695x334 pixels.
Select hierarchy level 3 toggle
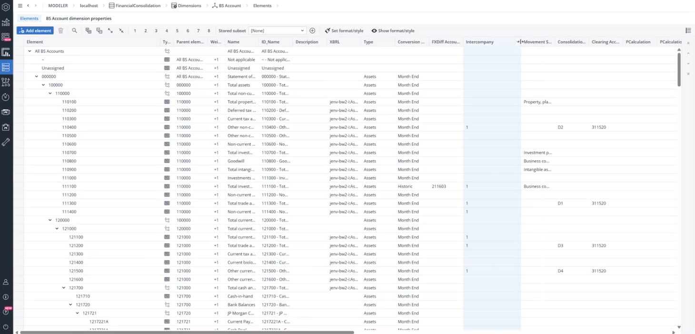156,30
